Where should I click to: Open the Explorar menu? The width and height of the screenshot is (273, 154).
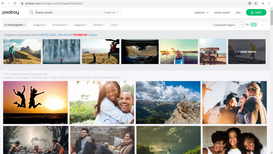click(x=201, y=12)
